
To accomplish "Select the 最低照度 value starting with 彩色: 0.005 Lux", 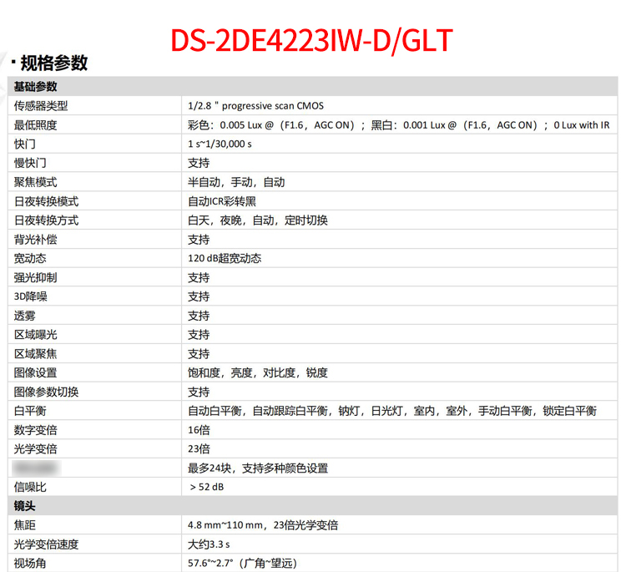I will pos(398,125).
